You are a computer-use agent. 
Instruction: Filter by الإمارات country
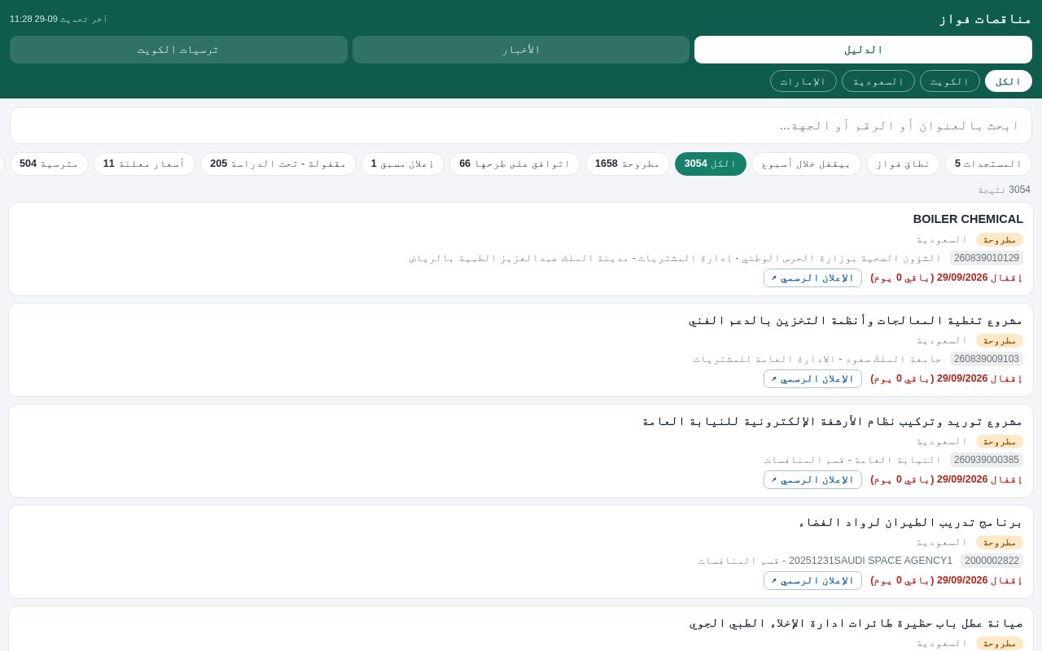point(803,81)
